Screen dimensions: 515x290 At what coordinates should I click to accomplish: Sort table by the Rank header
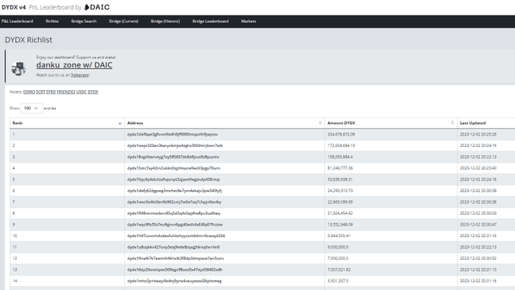coord(67,123)
